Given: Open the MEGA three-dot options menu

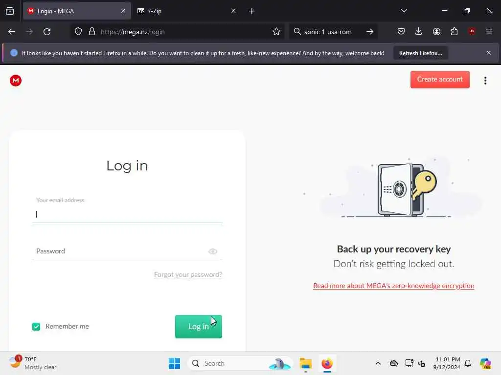Looking at the screenshot, I should click(x=485, y=81).
